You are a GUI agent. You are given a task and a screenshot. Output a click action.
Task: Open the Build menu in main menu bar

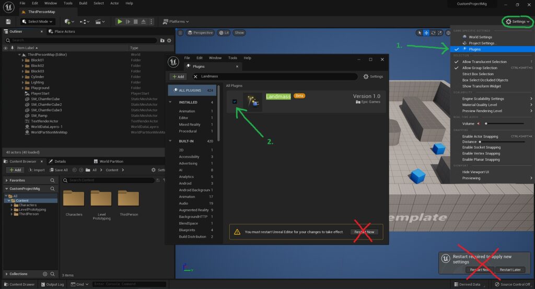83,3
